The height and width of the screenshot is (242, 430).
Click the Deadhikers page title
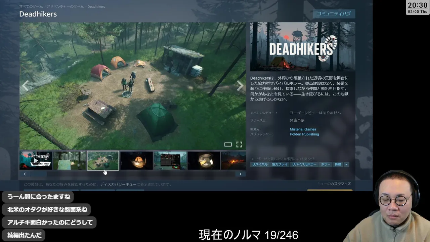(38, 14)
